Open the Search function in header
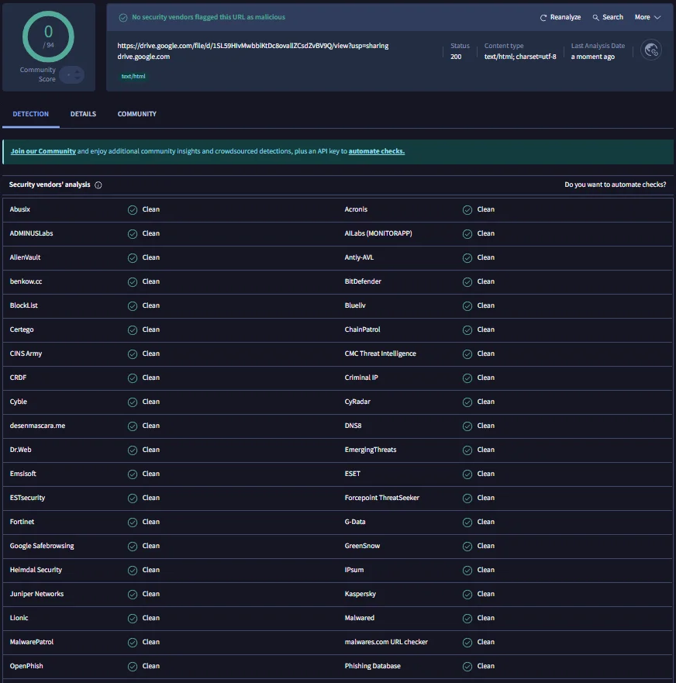 pos(608,17)
